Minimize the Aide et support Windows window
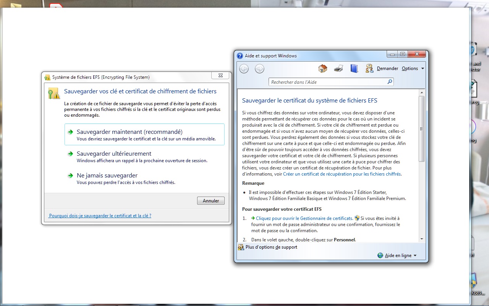489x306 pixels. click(x=392, y=54)
